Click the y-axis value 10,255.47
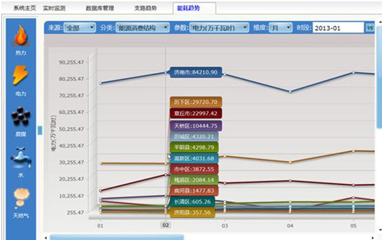382x240 pixels. 71,195
